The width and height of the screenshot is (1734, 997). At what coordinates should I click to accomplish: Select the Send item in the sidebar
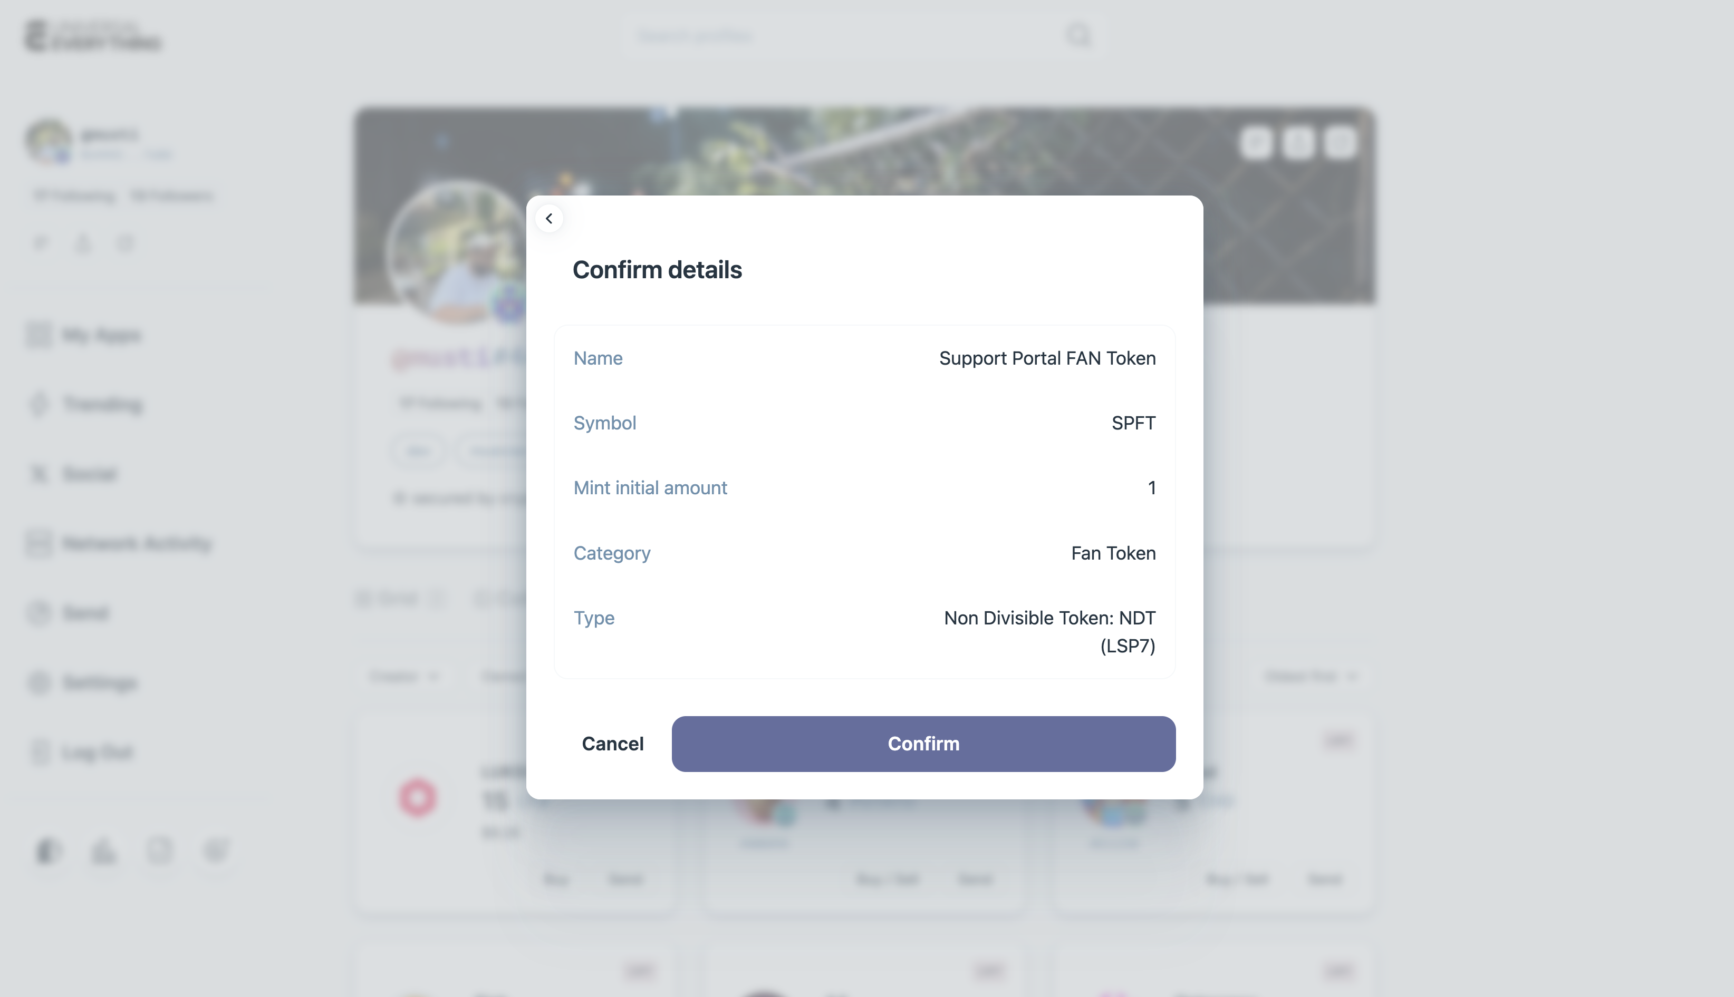(x=85, y=613)
